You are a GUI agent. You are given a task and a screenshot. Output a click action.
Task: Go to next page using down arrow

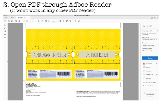pos(27,21)
